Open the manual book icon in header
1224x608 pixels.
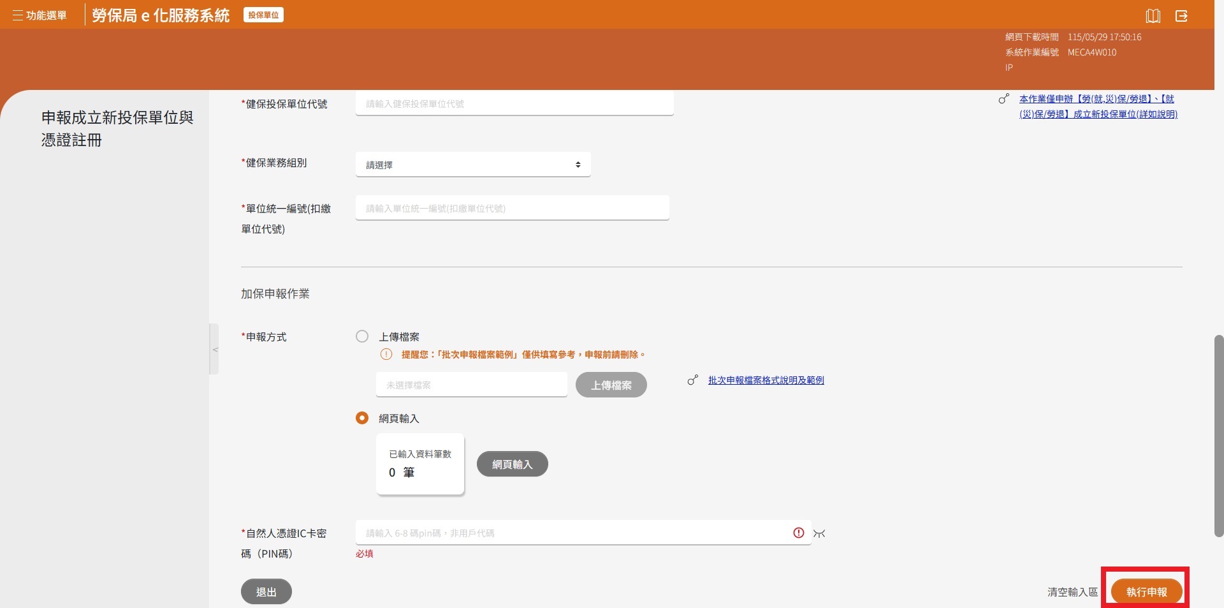click(x=1153, y=15)
